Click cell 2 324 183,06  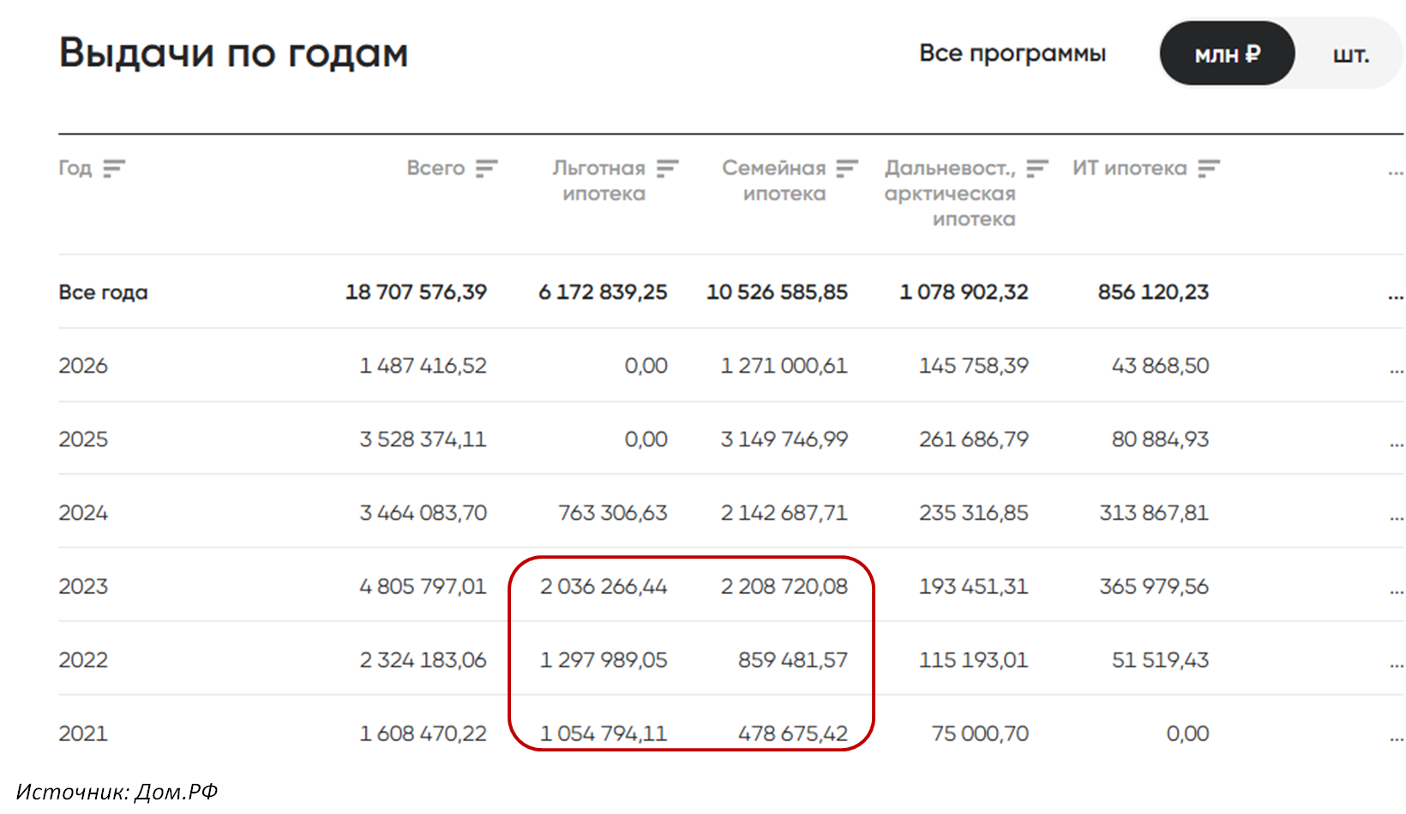[423, 661]
